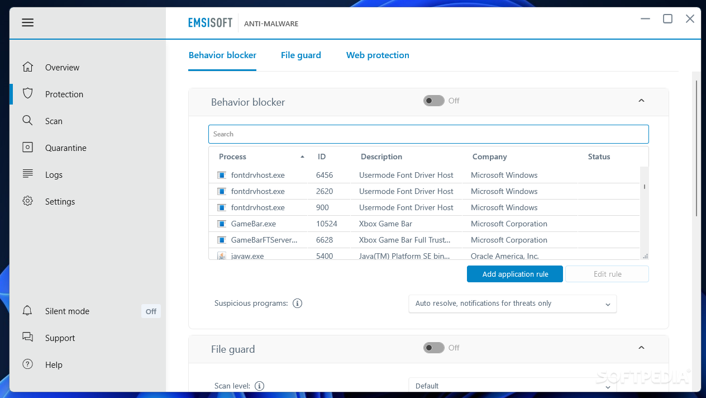Viewport: 706px width, 398px height.
Task: Click the GameBarFTServer process icon
Action: click(x=222, y=240)
